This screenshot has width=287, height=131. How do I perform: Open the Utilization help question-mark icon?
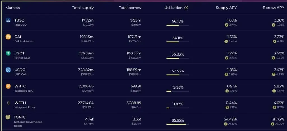186,8
